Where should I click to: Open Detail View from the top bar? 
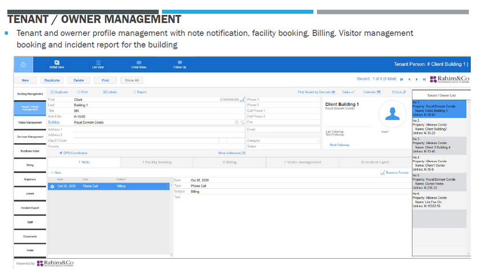pos(57,64)
